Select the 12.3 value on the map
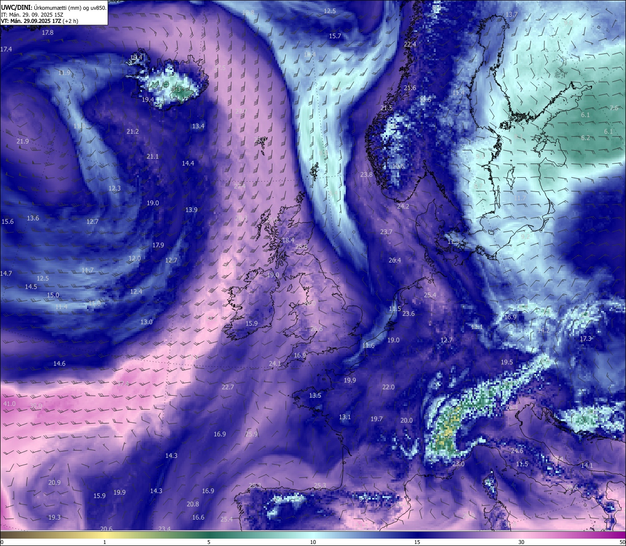 tap(114, 189)
